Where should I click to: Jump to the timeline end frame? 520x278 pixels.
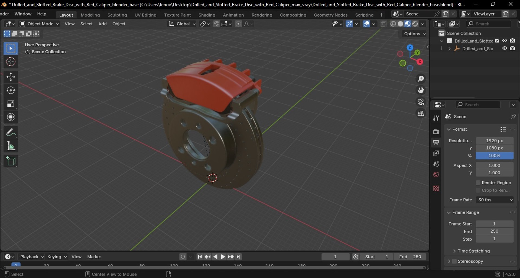239,257
